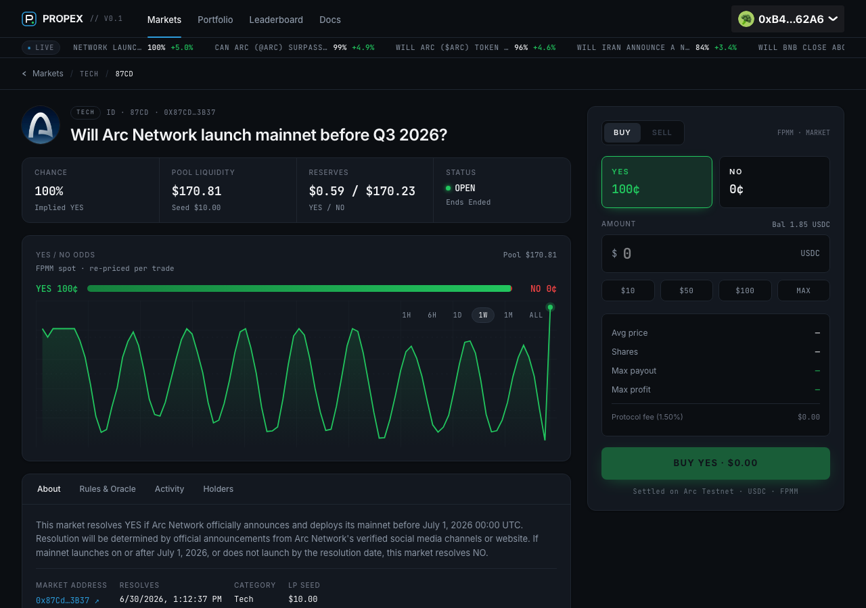Set chart range to 1D

coord(457,315)
